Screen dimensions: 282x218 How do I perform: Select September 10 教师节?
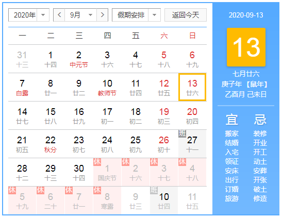(x=107, y=87)
